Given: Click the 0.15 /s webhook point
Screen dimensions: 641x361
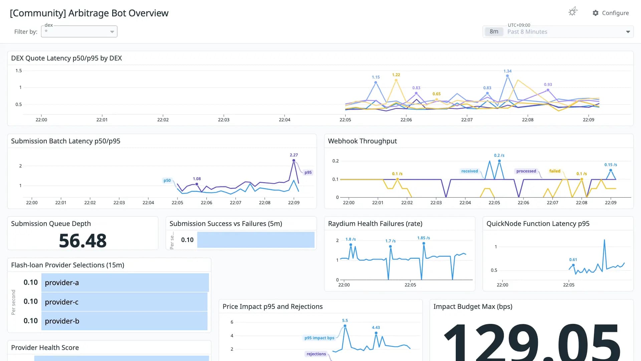Looking at the screenshot, I should coord(611,170).
